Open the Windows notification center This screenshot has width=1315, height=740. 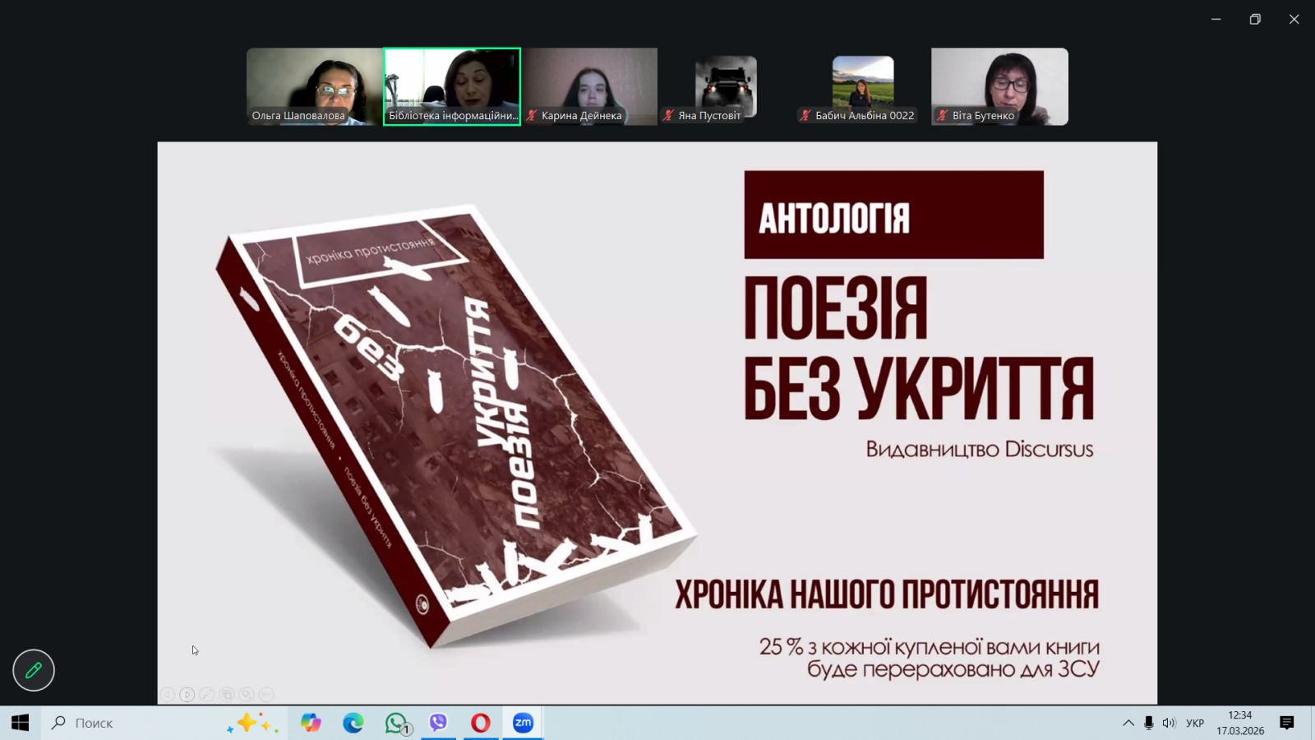coord(1287,723)
